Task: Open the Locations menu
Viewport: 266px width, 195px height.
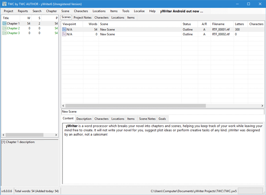Action: coord(99,11)
